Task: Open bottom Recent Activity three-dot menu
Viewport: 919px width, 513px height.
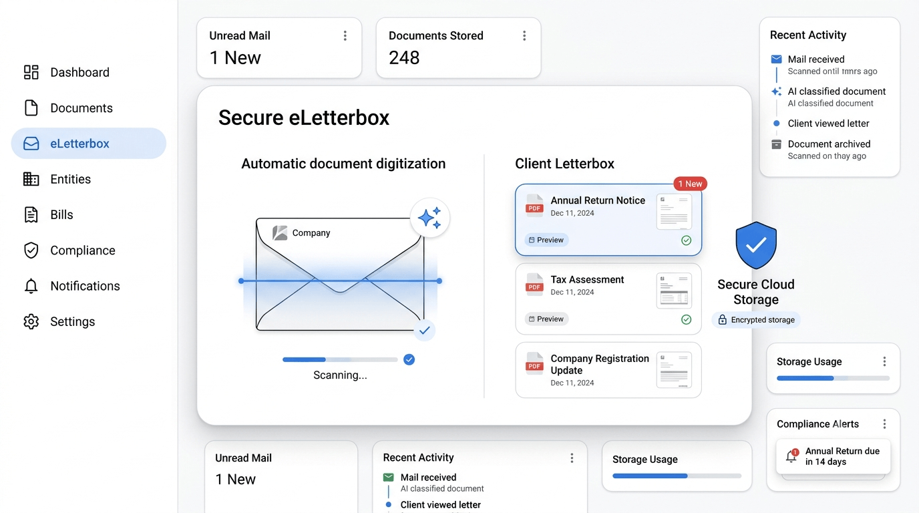Action: (572, 458)
